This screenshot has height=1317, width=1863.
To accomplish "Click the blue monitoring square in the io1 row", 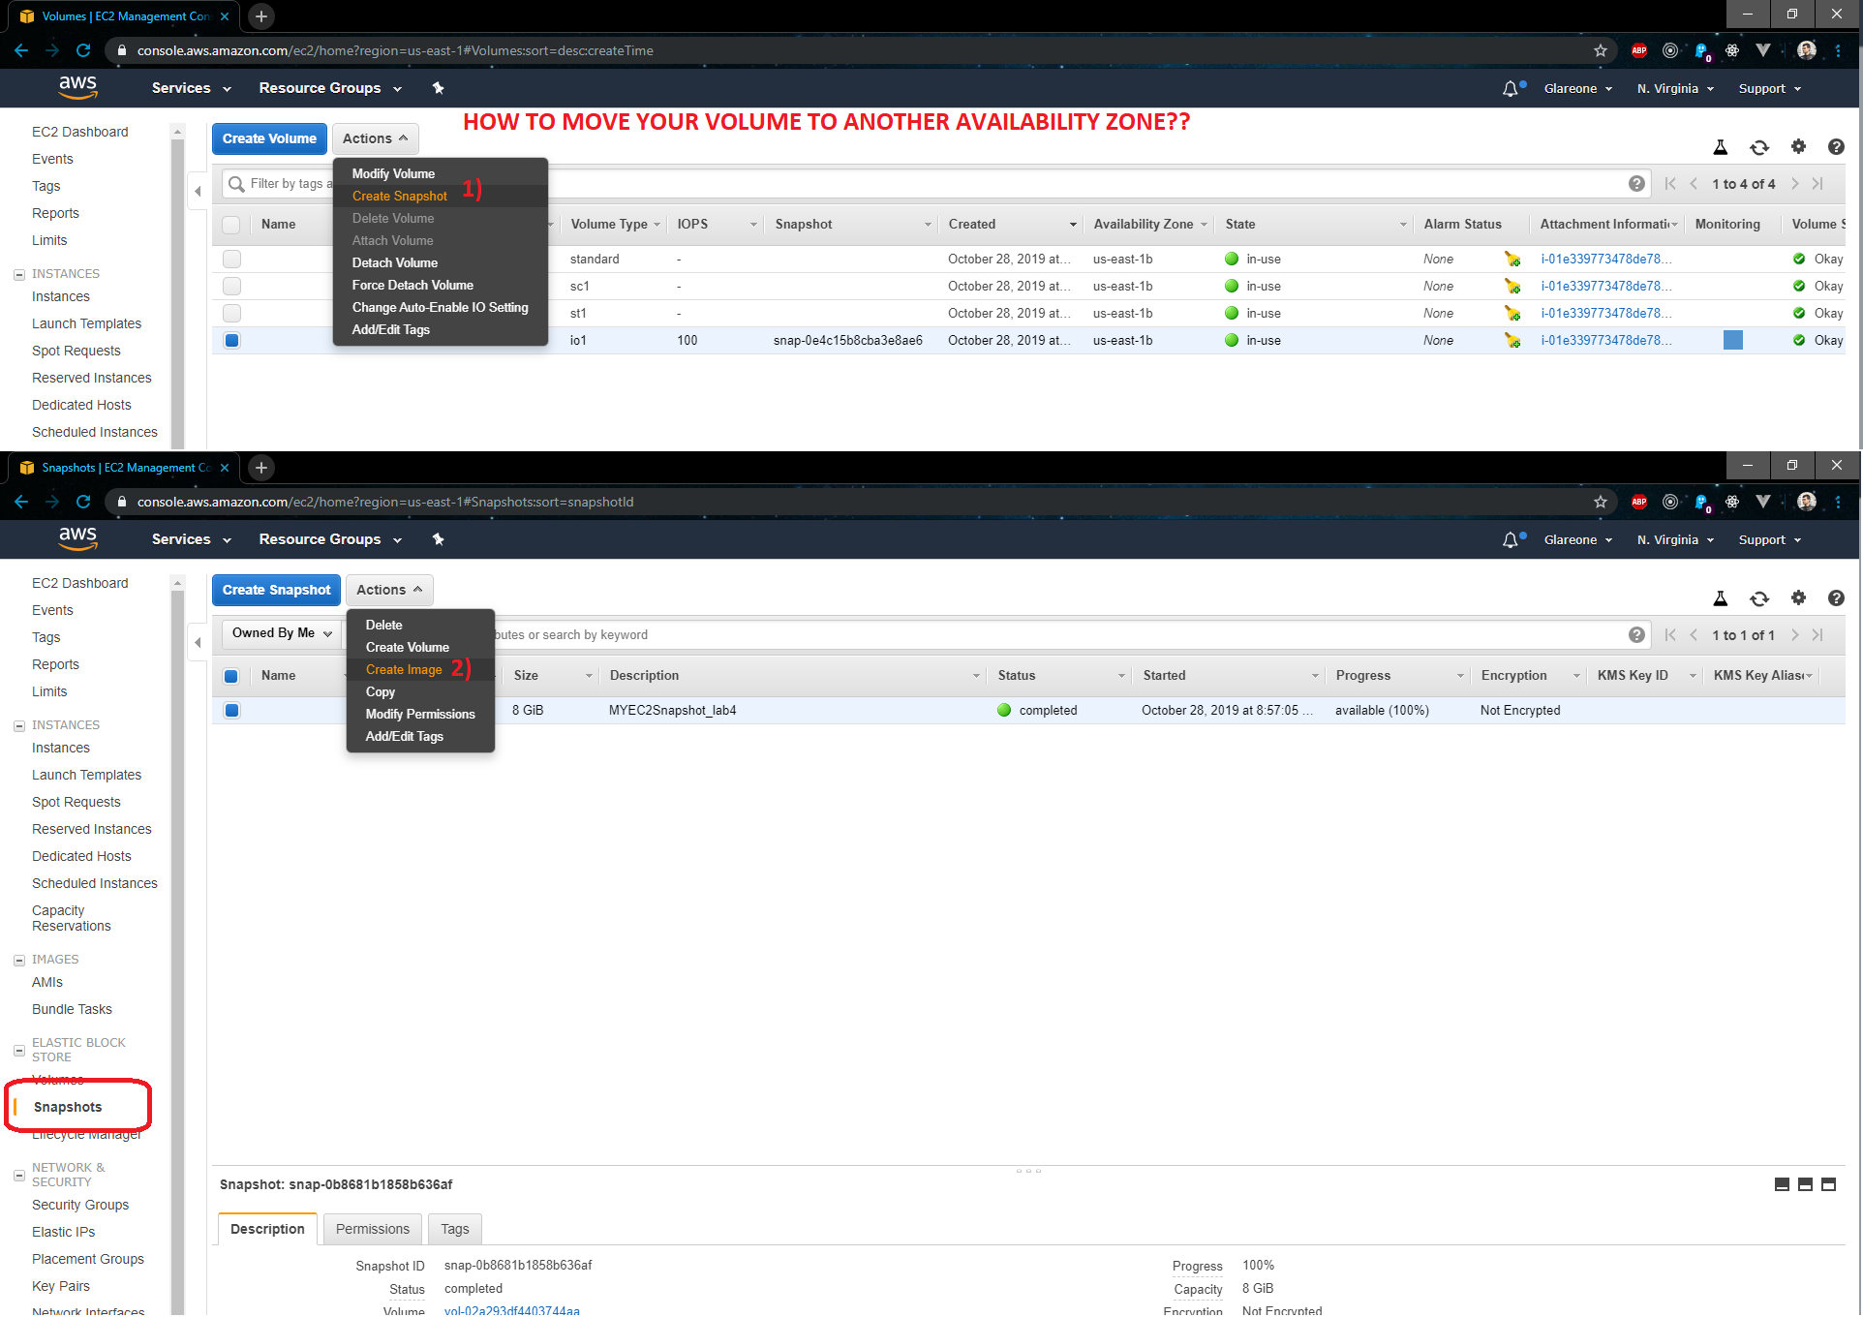I will (1732, 340).
